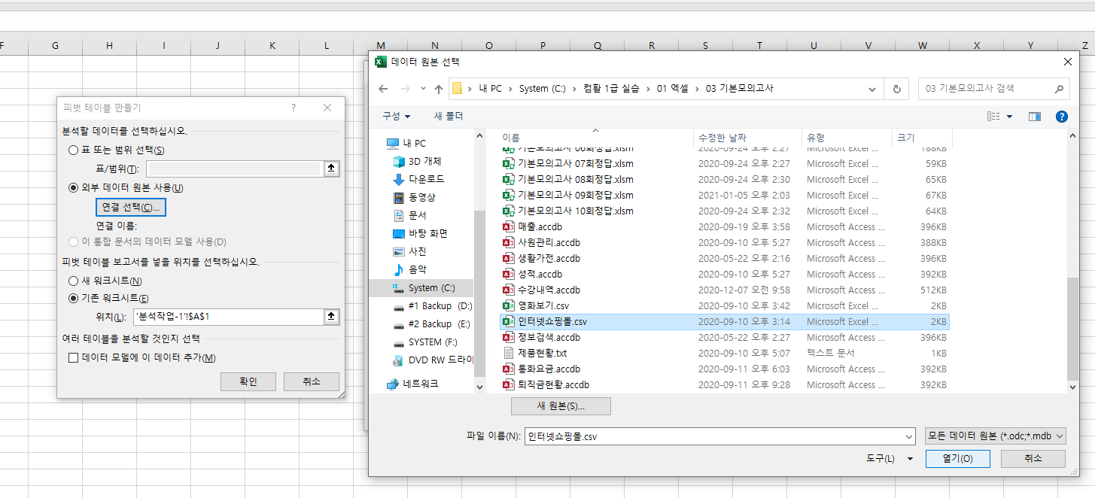Open the 구성 dropdown menu
The height and width of the screenshot is (498, 1095).
tap(396, 117)
